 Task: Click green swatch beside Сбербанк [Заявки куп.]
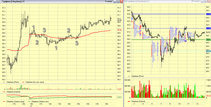(x=29, y=102)
